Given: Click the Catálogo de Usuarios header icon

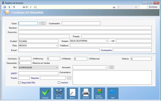Looking at the screenshot, I should pos(7,12).
